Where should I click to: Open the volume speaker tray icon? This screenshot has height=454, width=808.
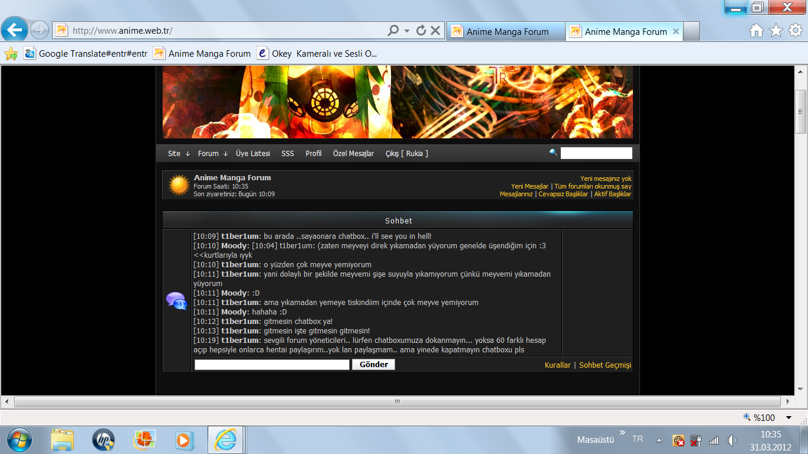pyautogui.click(x=732, y=440)
